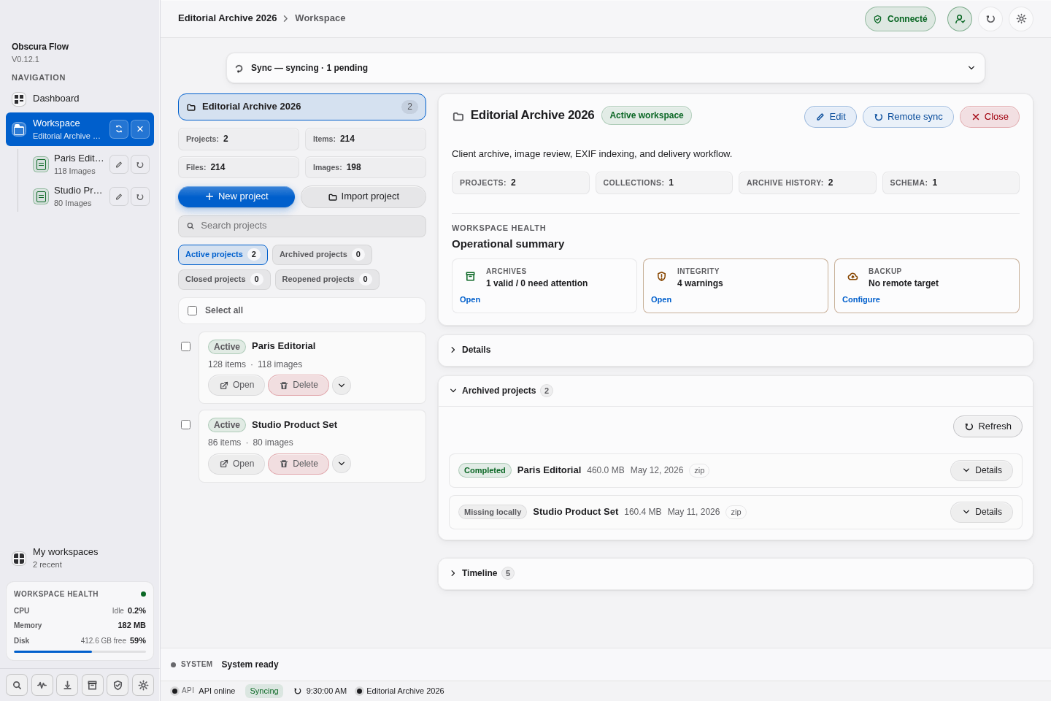The image size is (1051, 701).
Task: Open the archive box icon in sidebar footer
Action: click(x=93, y=685)
